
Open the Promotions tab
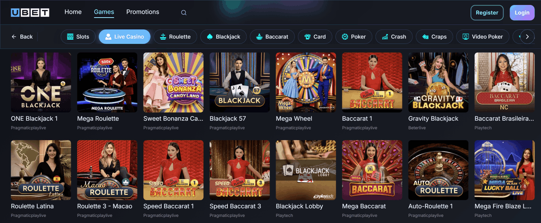pos(142,12)
